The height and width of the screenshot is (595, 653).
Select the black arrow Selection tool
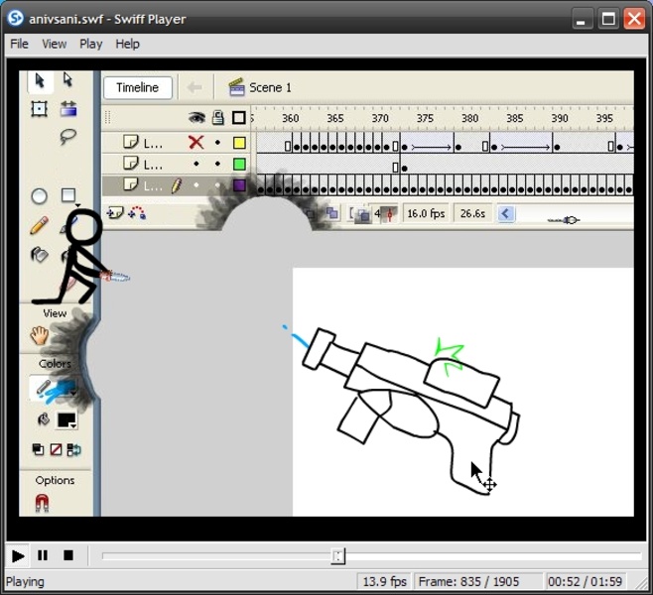pos(40,80)
